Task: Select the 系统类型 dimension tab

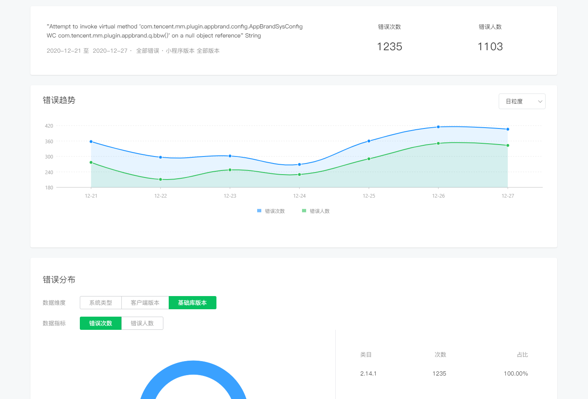Action: 101,303
